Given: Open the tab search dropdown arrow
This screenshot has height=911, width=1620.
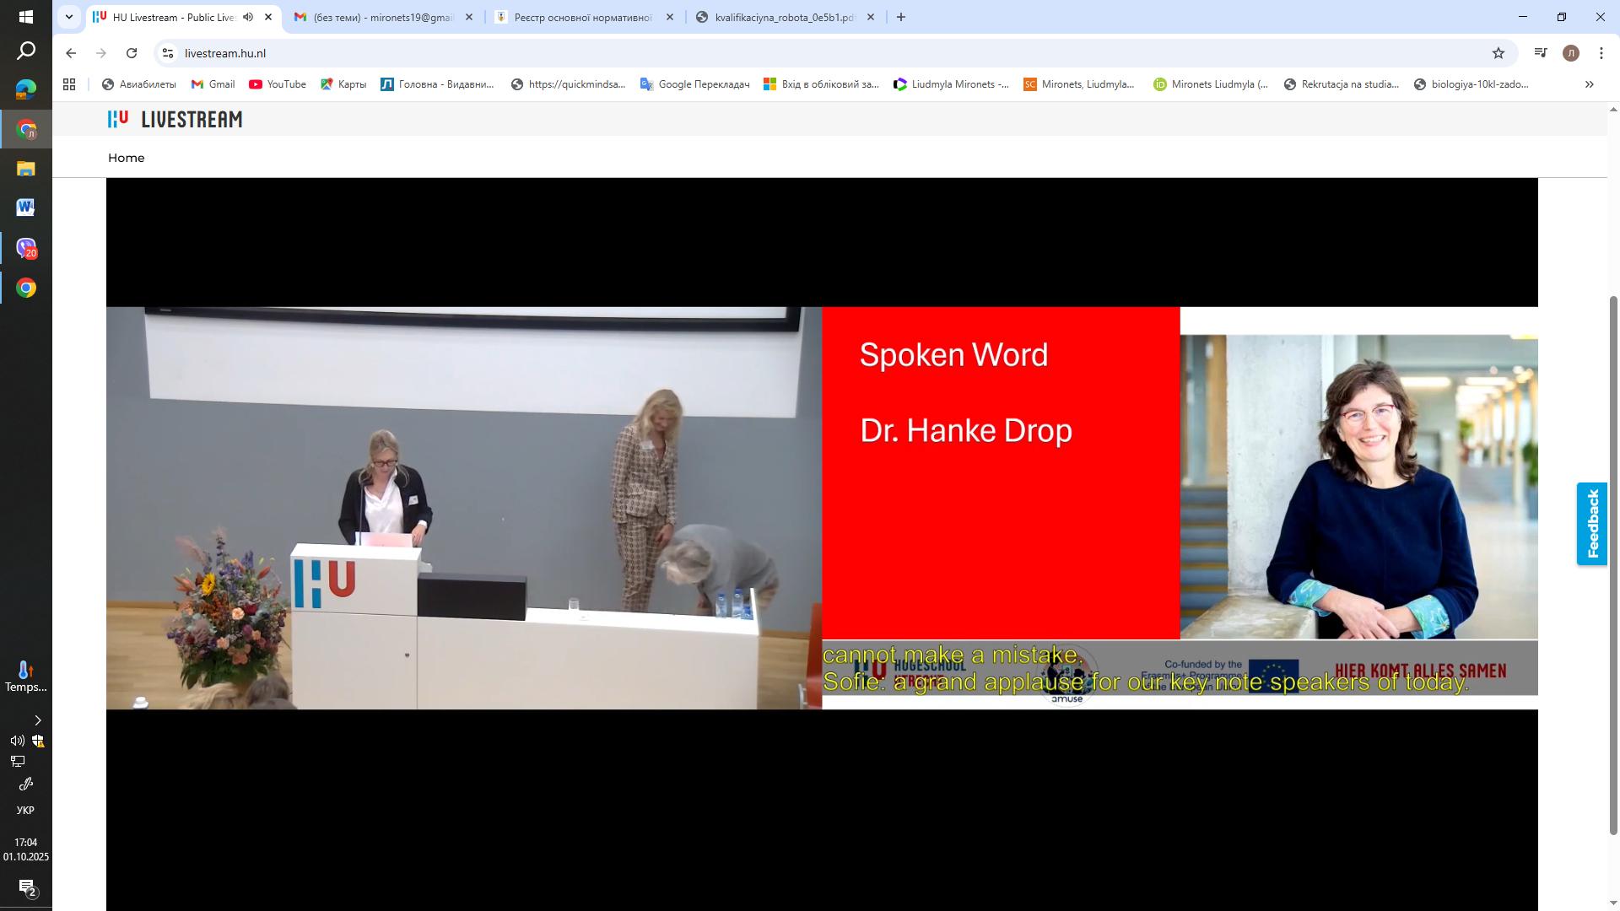Looking at the screenshot, I should coord(69,17).
